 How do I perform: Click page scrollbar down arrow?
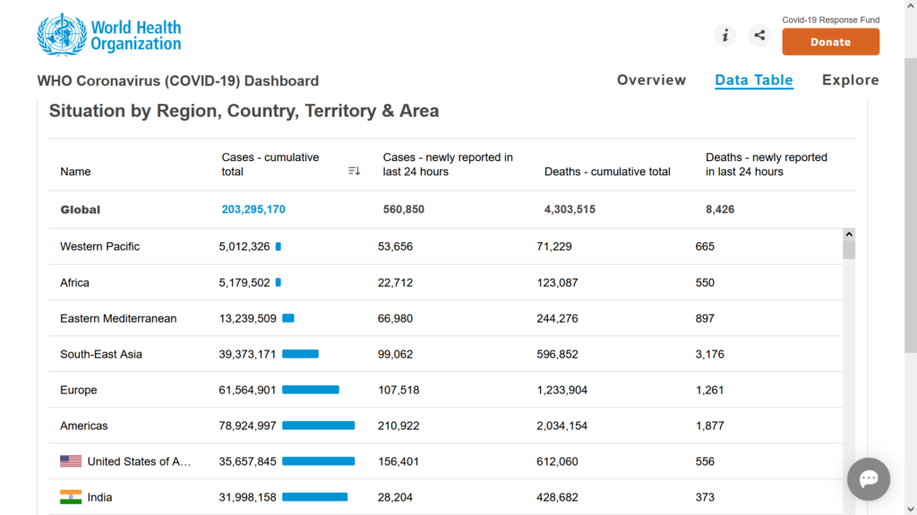click(911, 509)
